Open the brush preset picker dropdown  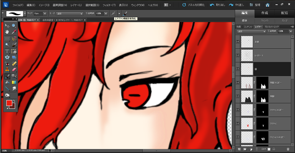pos(25,14)
